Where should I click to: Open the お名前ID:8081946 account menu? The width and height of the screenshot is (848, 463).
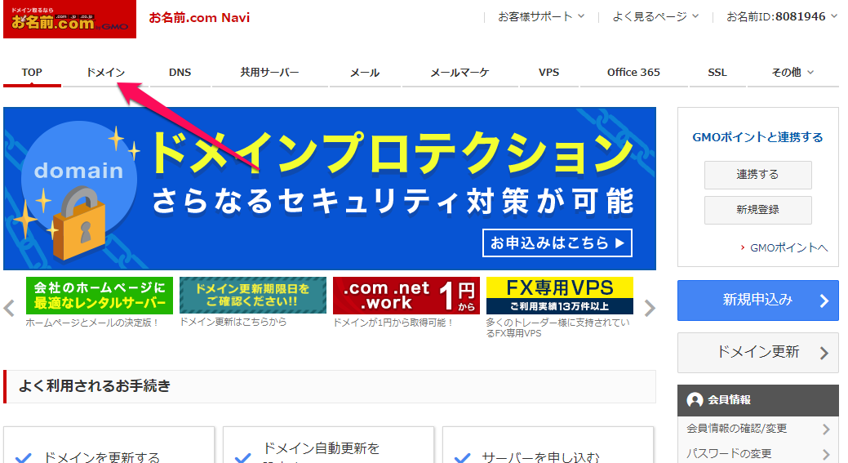tap(781, 17)
